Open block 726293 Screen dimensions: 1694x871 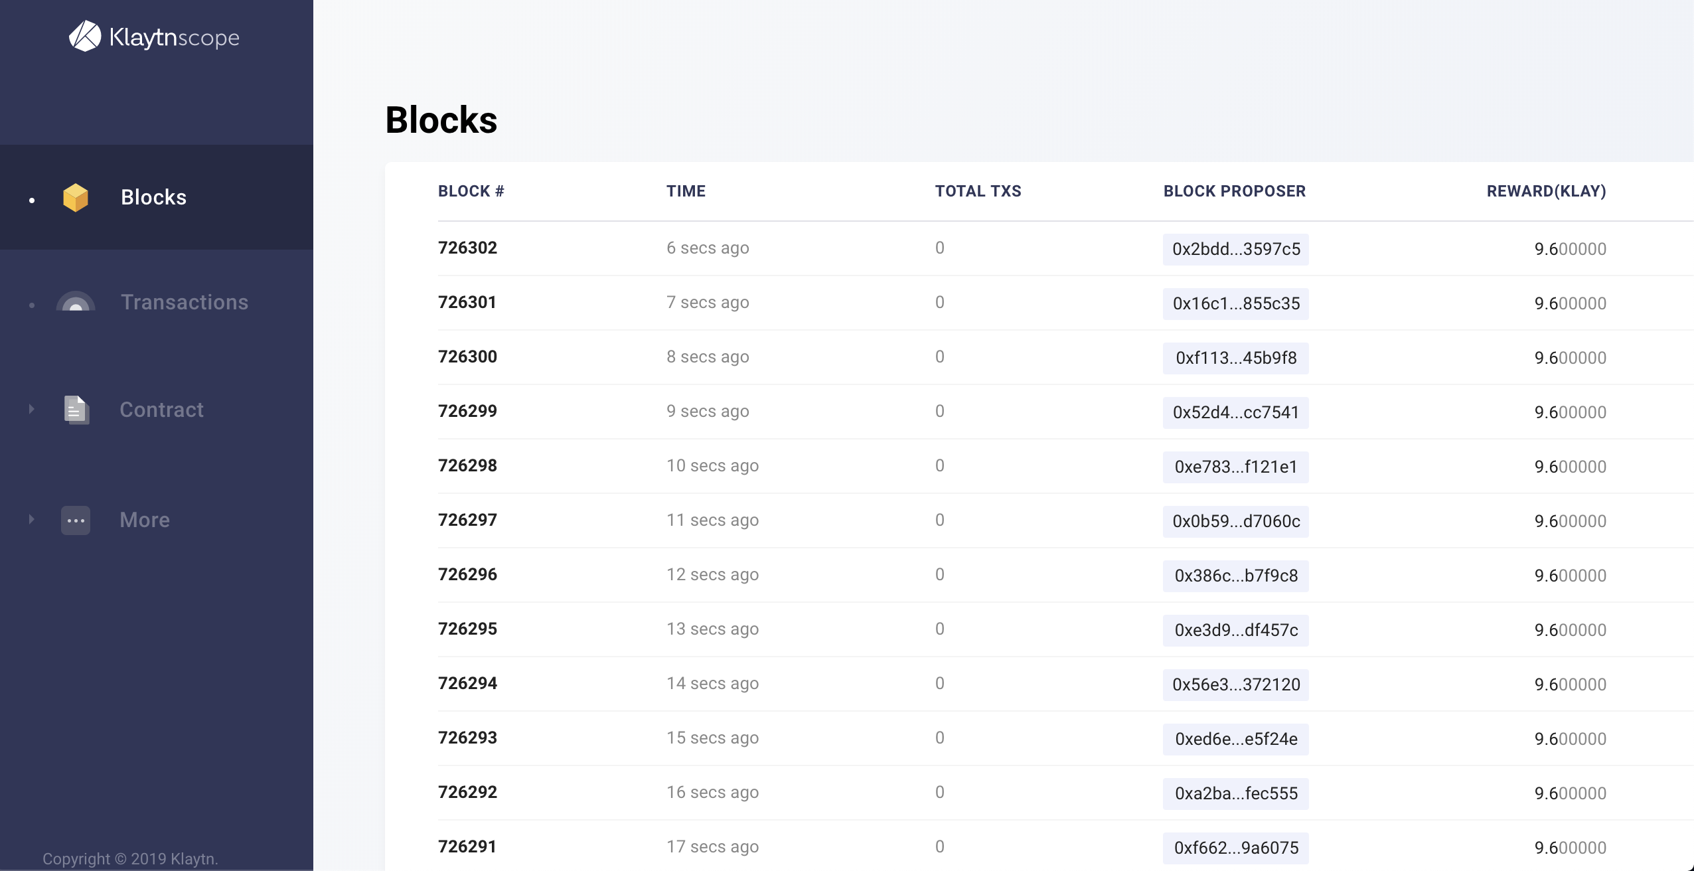click(x=467, y=738)
